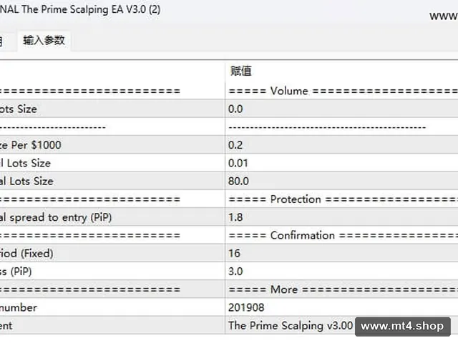
Task: Select the 'ss (PiP)' parameter label
Action: [16, 272]
